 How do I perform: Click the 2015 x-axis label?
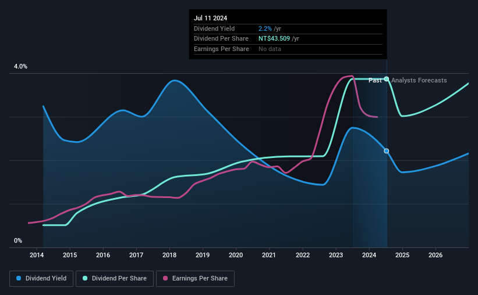coord(70,255)
